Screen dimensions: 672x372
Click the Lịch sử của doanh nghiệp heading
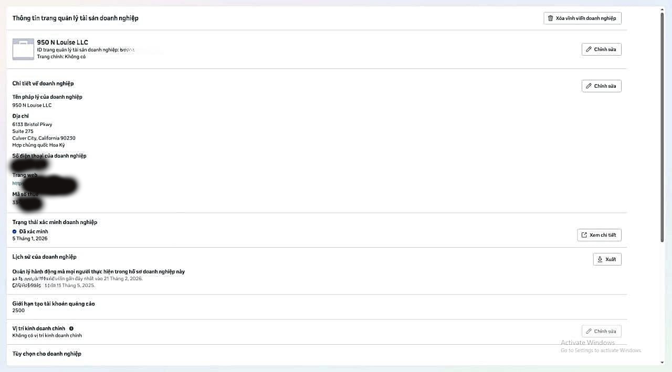(x=44, y=257)
